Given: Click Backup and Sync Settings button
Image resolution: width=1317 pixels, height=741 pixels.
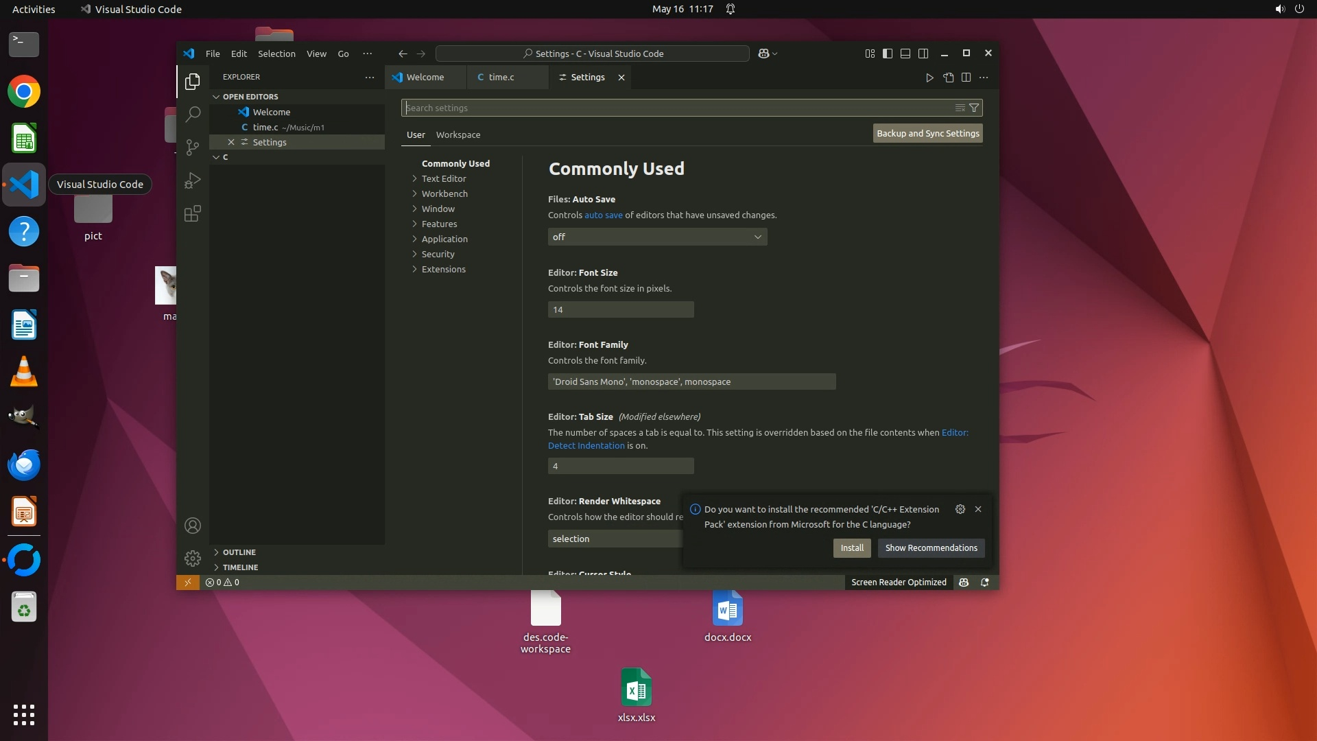Looking at the screenshot, I should click(927, 133).
